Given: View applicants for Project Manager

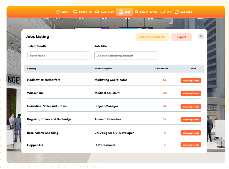Looking at the screenshot, I should [x=191, y=107].
